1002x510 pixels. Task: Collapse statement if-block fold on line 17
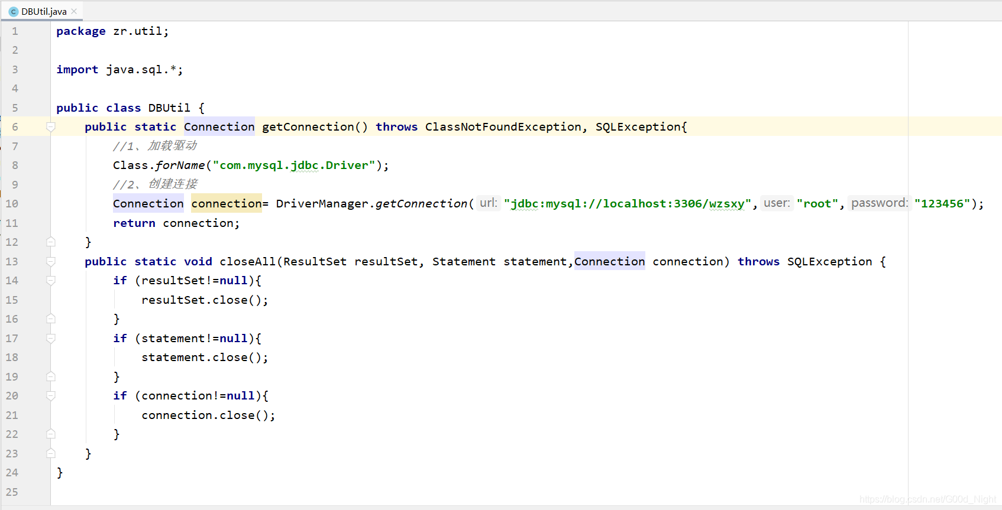click(x=51, y=338)
